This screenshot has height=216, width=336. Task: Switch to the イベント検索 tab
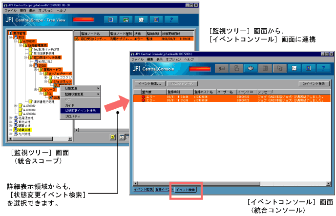coord(186,190)
